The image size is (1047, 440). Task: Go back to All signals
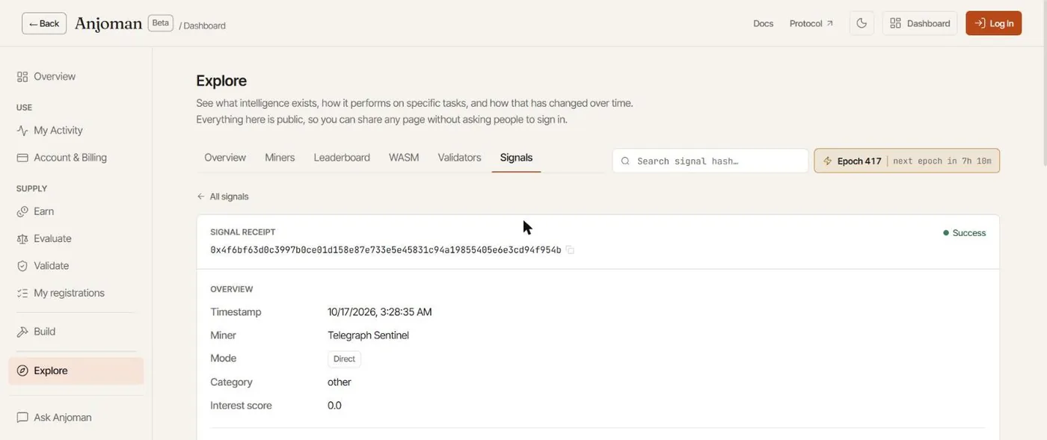223,196
